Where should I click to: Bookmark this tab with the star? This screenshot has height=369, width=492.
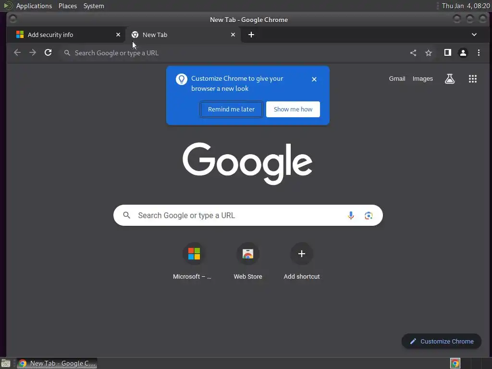(429, 53)
